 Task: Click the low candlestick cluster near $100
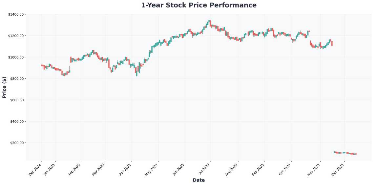point(344,153)
